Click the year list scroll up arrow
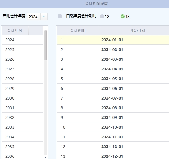Screen dimensions: 169x159 [46, 28]
